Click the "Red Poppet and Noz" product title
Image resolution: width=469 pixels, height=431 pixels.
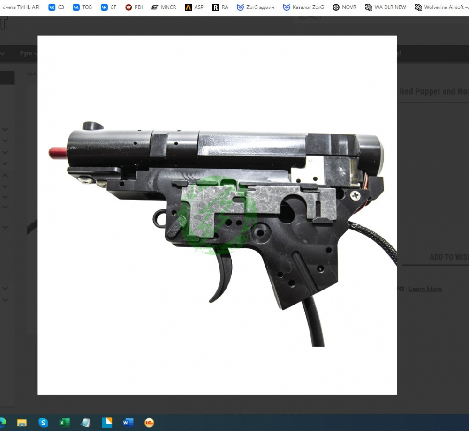434,91
